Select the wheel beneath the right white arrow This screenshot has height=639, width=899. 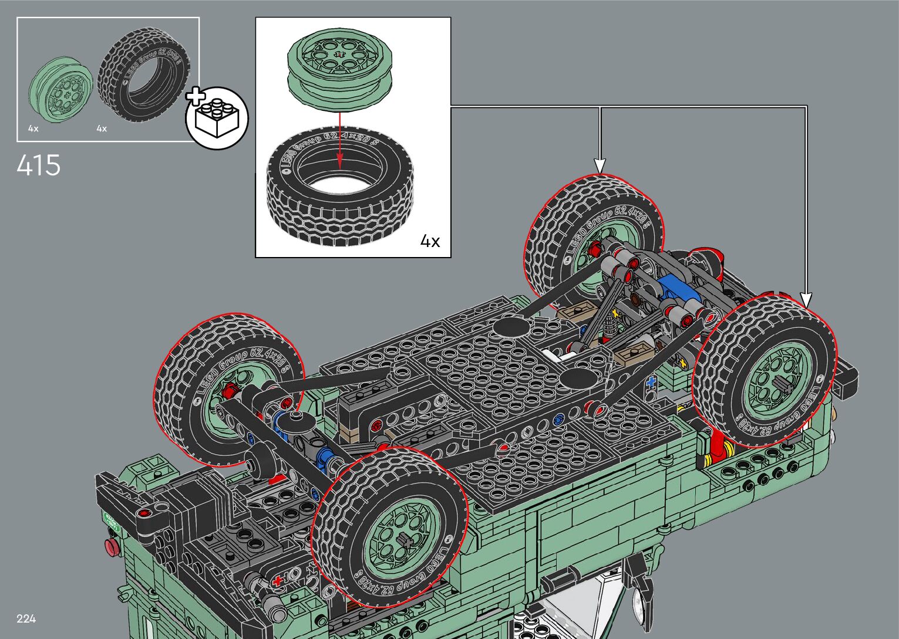[765, 371]
